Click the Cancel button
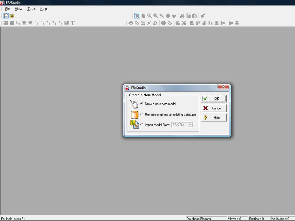The image size is (295, 221). click(214, 108)
